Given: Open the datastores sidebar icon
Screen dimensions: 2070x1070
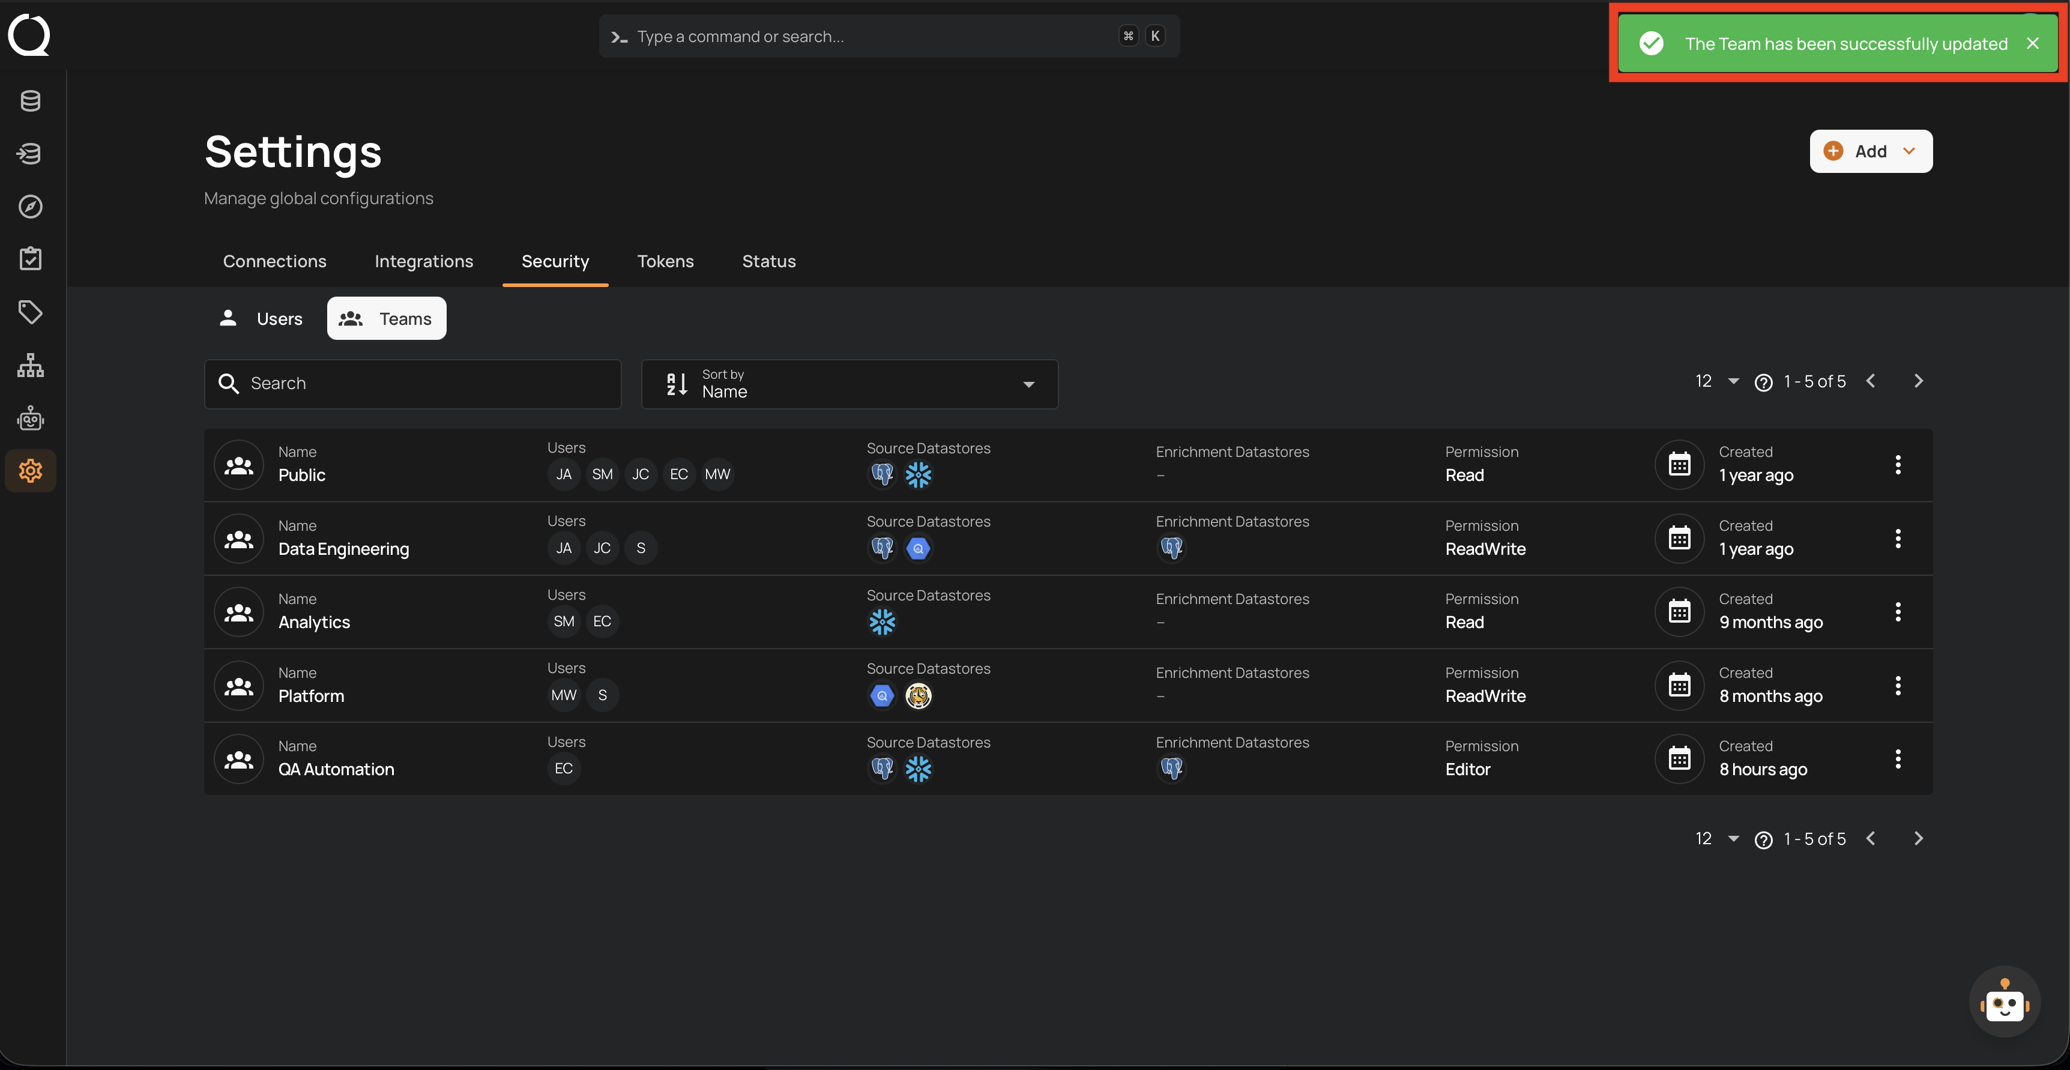Looking at the screenshot, I should pos(31,101).
